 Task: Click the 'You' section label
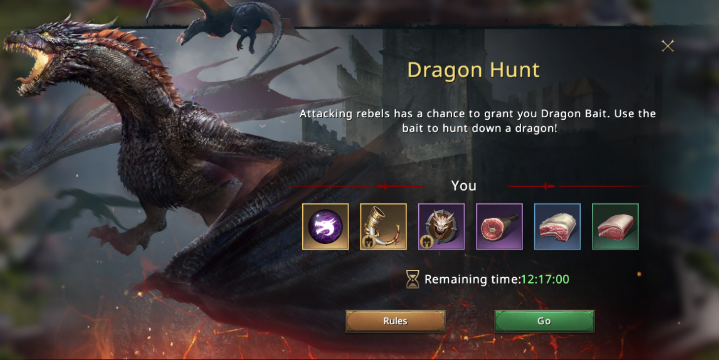464,186
